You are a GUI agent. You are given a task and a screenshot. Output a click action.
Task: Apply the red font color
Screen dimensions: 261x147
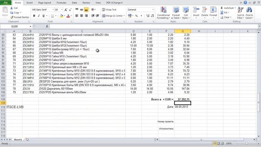pyautogui.click(x=68, y=16)
